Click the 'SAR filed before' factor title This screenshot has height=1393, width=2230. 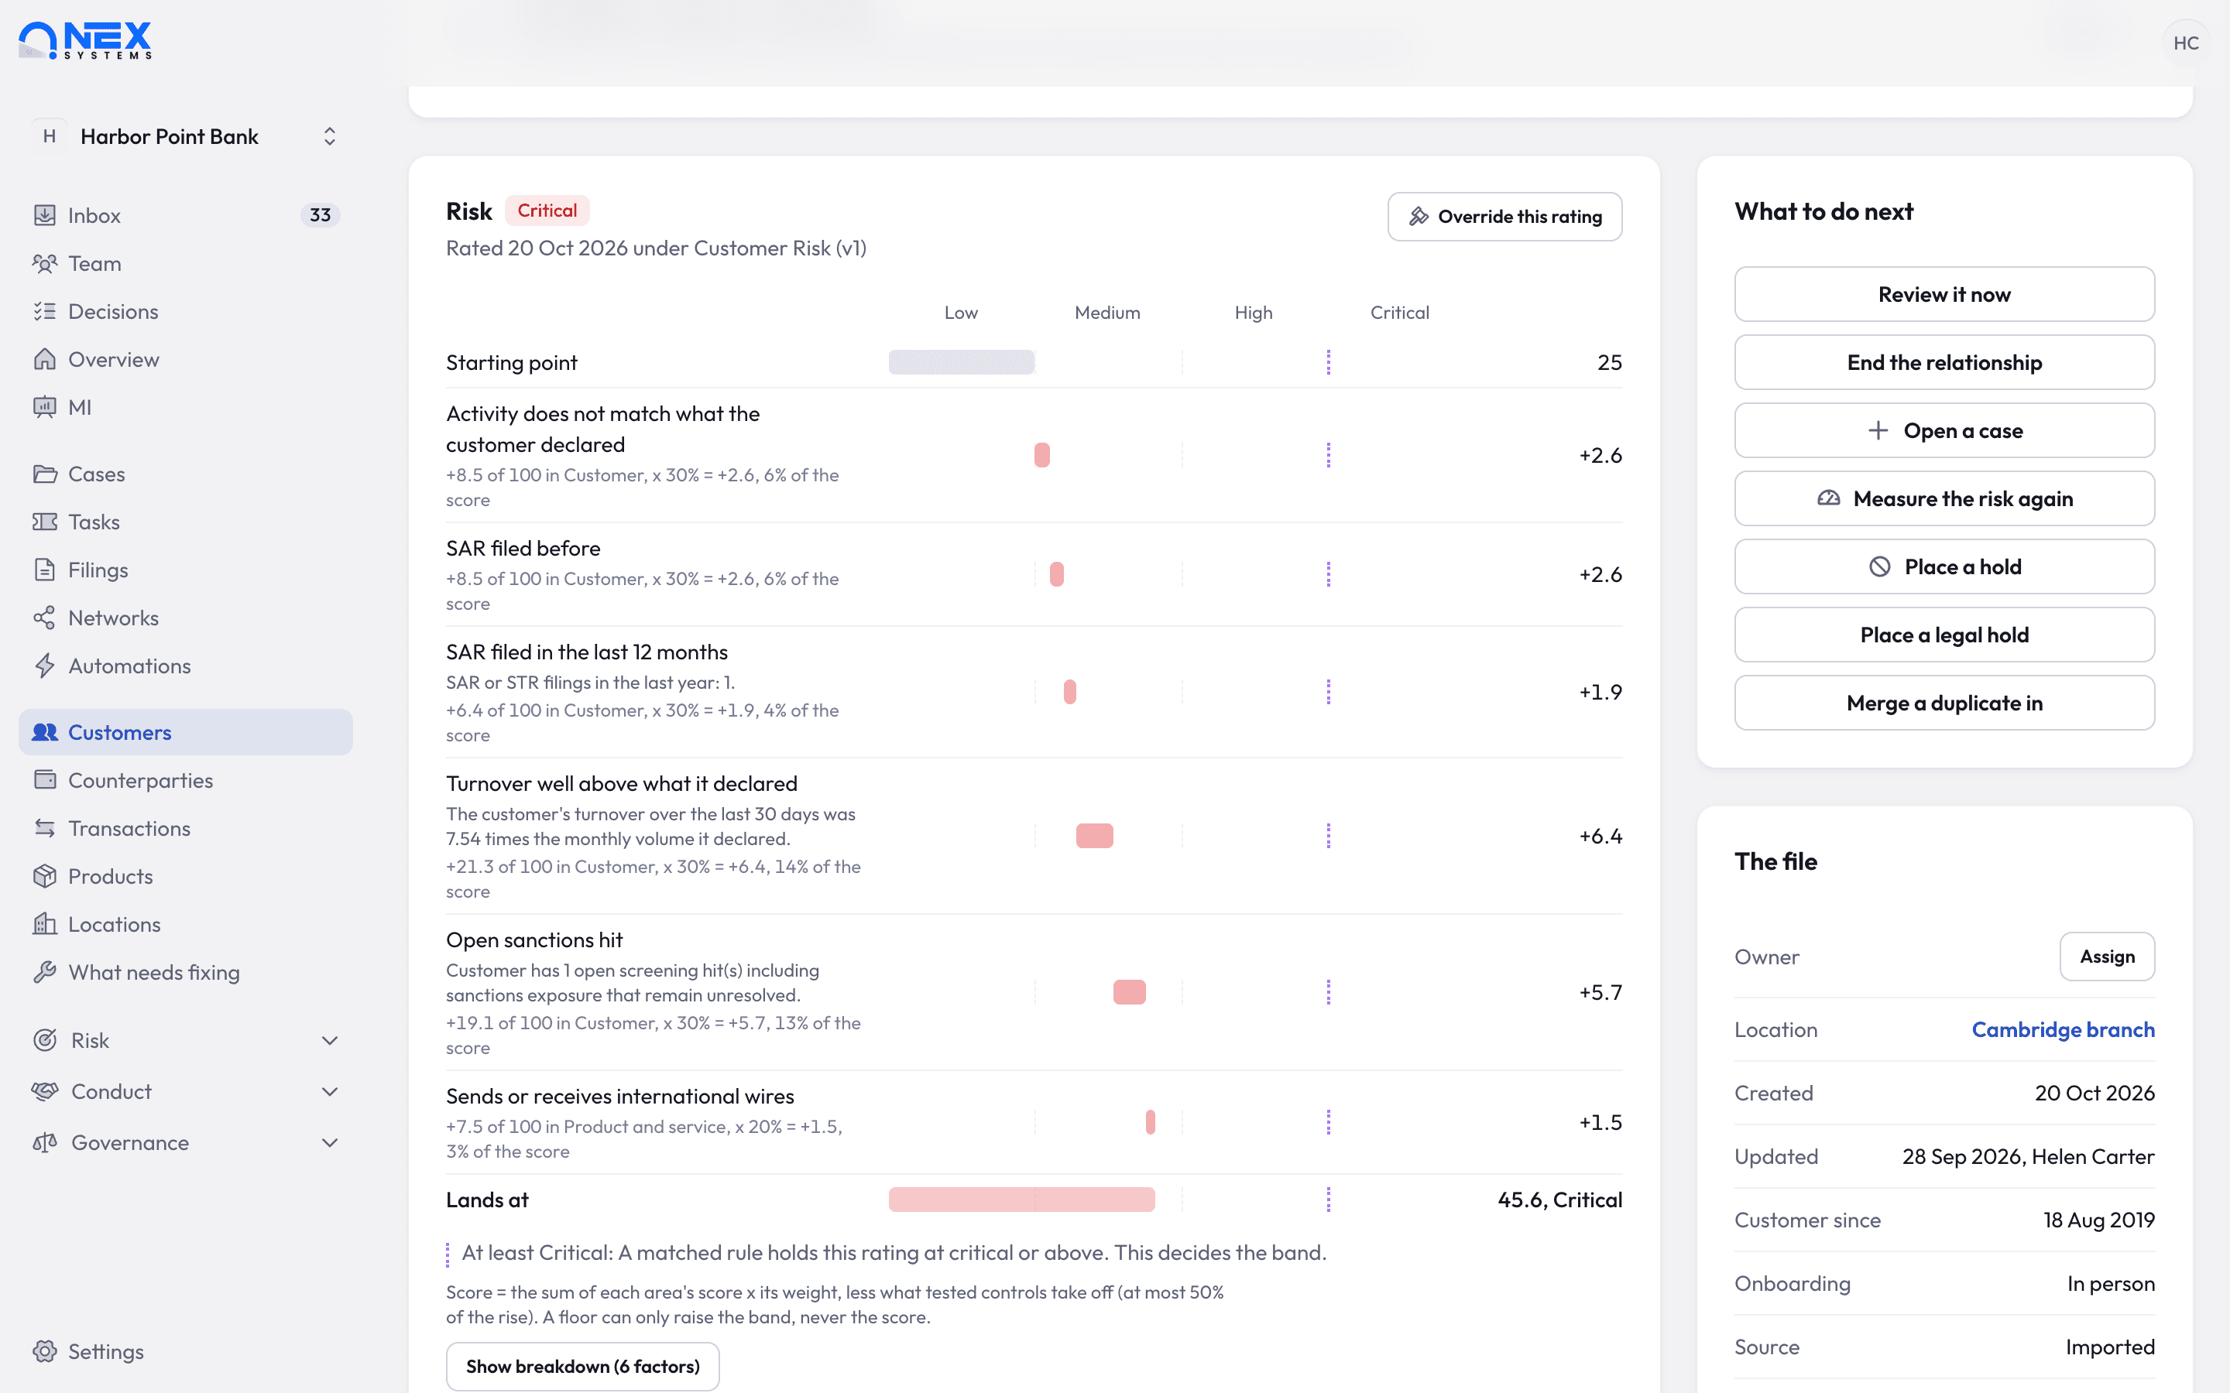523,548
